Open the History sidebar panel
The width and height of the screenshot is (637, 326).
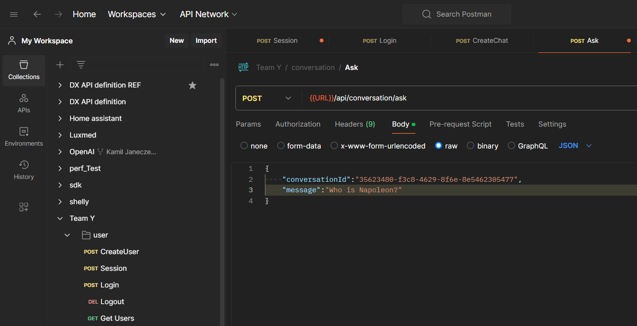click(x=24, y=170)
